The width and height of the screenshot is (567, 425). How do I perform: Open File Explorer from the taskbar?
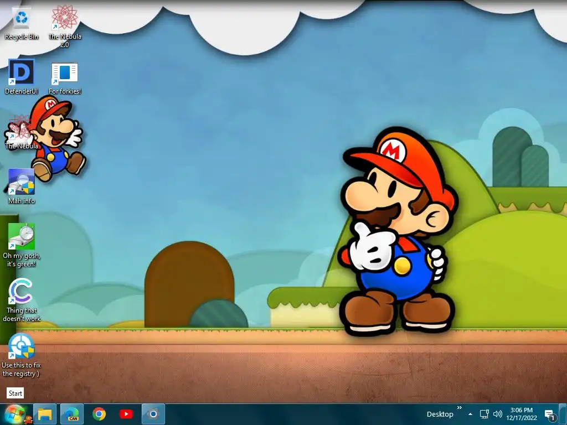coord(45,414)
